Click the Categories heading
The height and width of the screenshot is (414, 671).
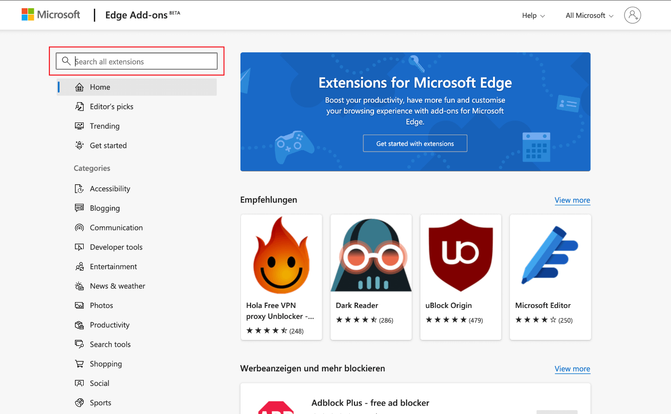(x=92, y=169)
